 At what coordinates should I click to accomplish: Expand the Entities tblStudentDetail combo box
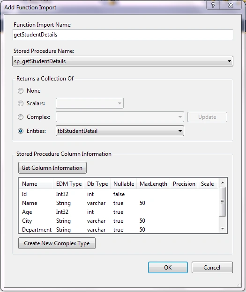pos(120,131)
